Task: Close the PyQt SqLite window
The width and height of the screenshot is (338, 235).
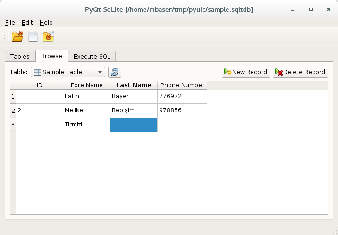Action: coord(329,9)
